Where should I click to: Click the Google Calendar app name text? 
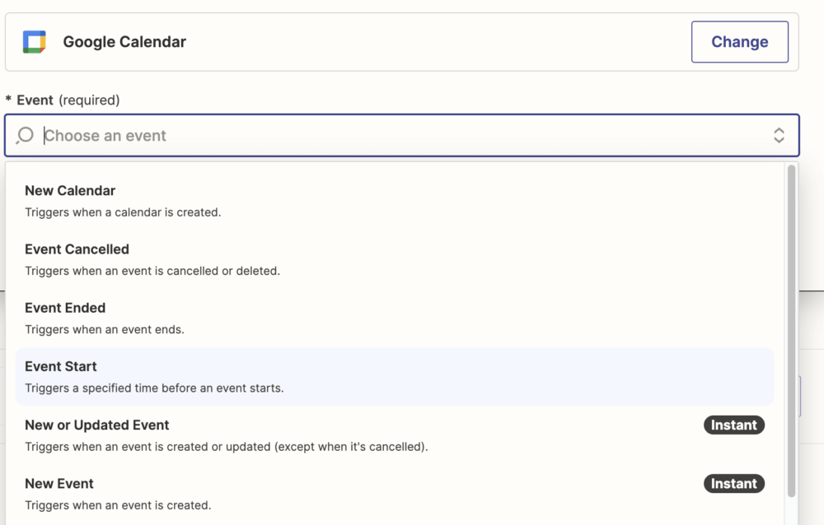(x=124, y=42)
